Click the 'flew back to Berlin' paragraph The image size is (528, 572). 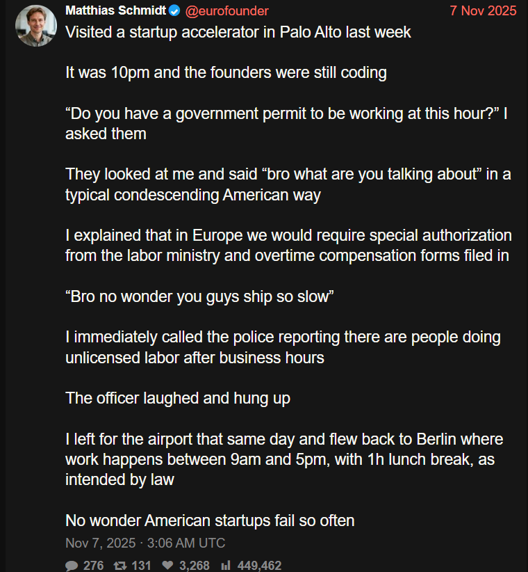[x=283, y=459]
